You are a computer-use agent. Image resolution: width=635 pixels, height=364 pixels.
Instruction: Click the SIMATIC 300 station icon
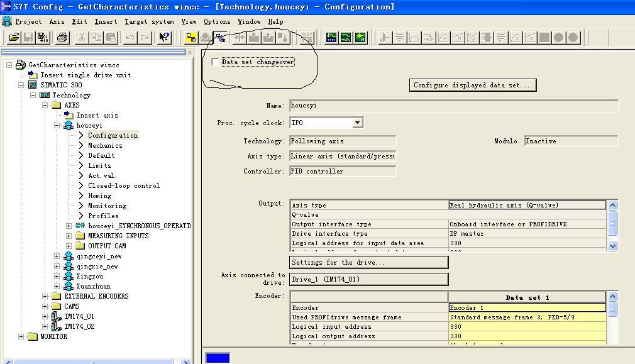33,85
